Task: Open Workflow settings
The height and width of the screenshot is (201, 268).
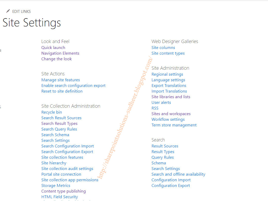Action: tap(168, 119)
